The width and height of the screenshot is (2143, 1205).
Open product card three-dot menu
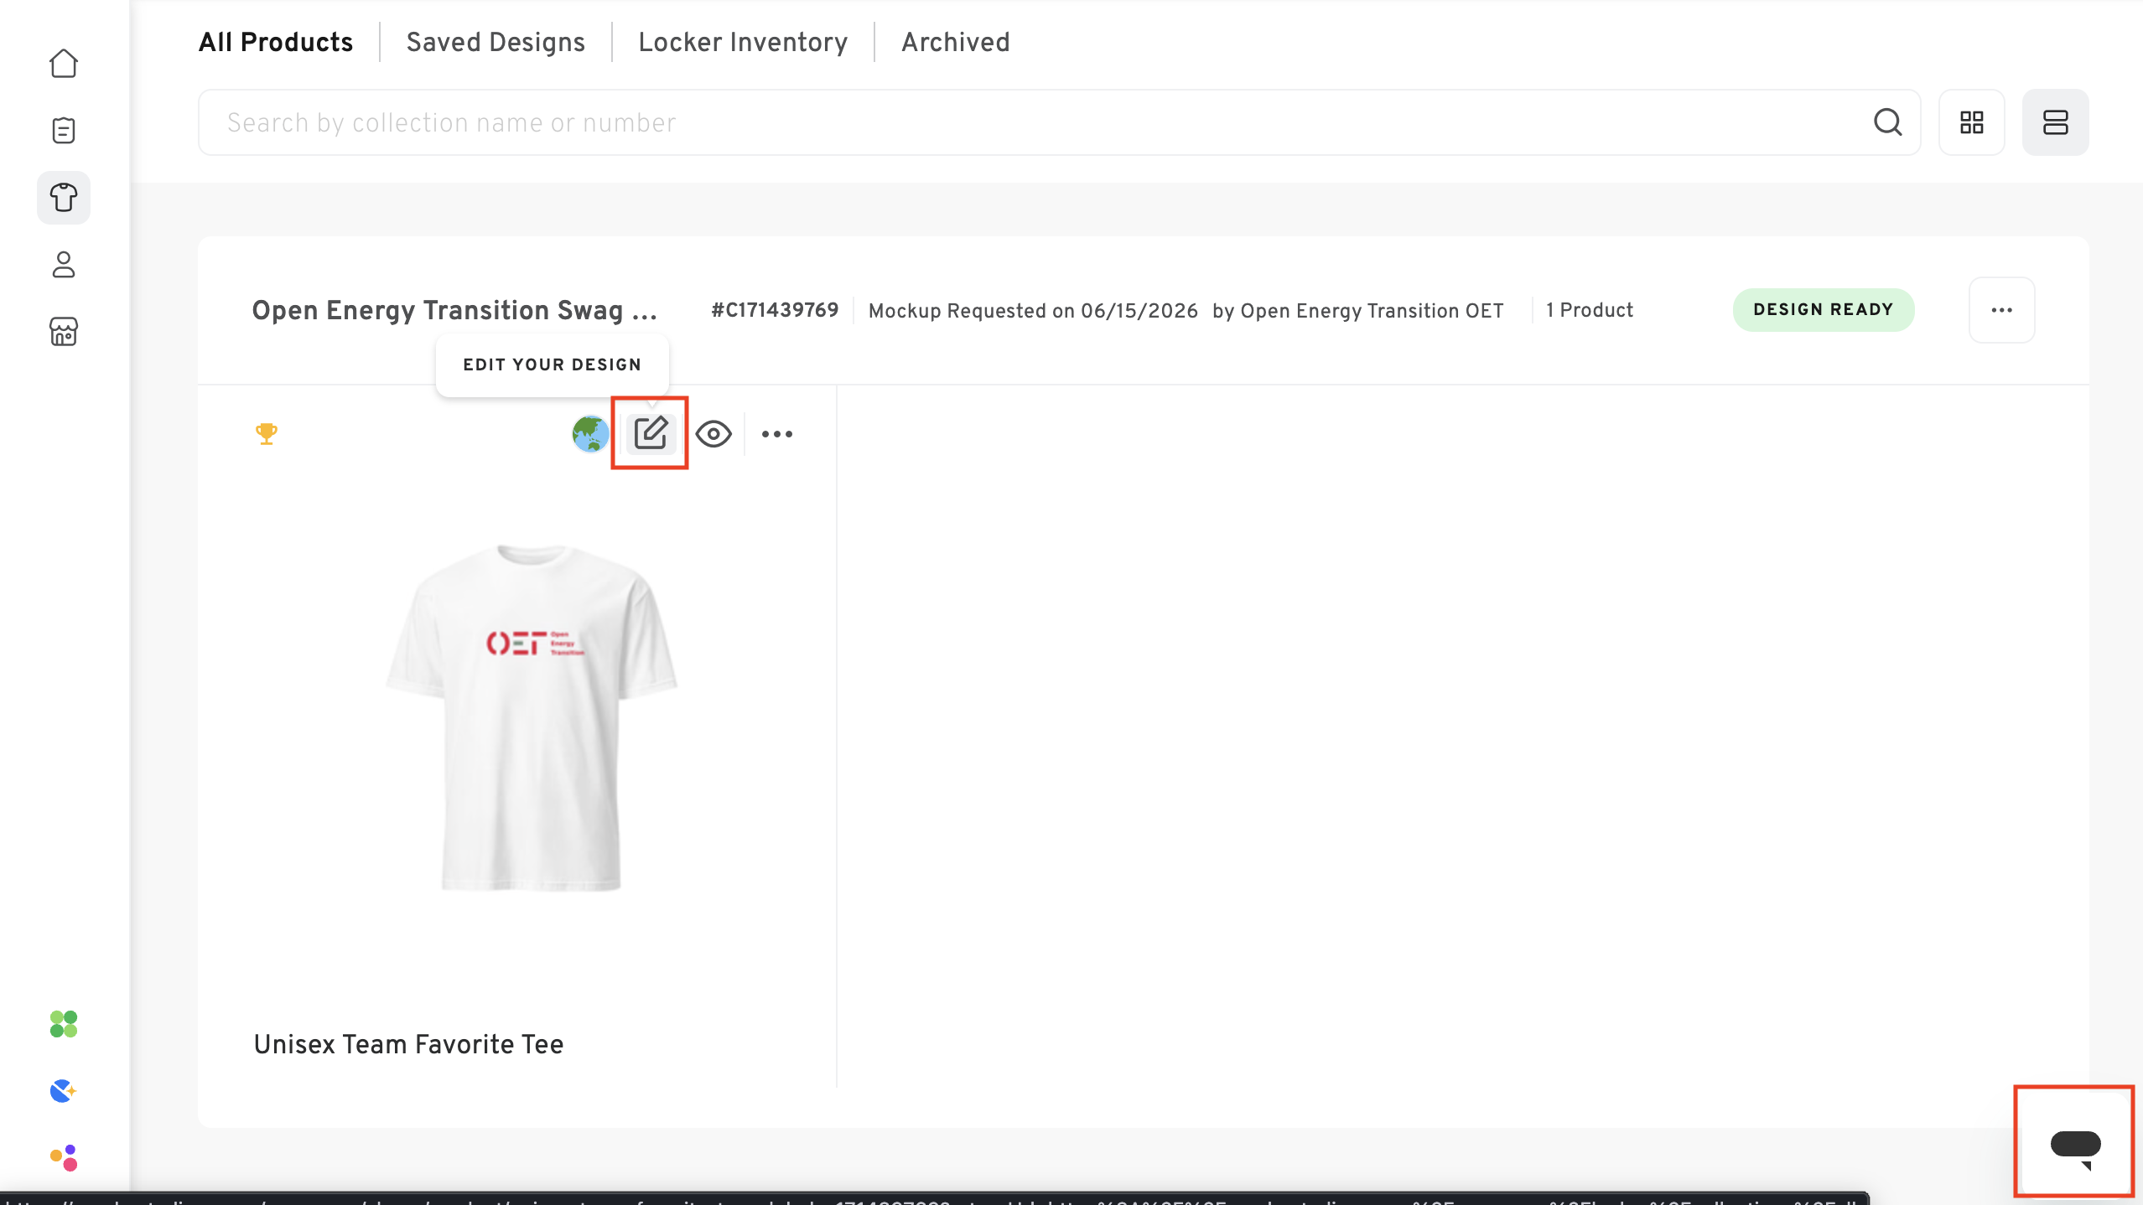coord(777,434)
